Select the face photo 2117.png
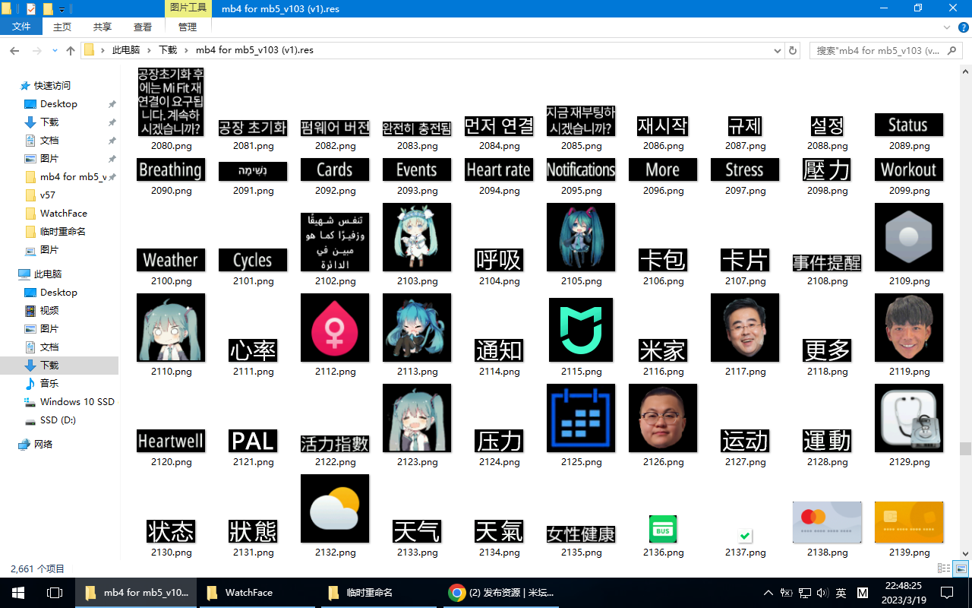The image size is (972, 608). 745,328
